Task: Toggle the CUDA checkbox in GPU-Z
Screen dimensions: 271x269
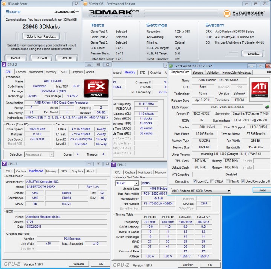Action: tap(212, 181)
